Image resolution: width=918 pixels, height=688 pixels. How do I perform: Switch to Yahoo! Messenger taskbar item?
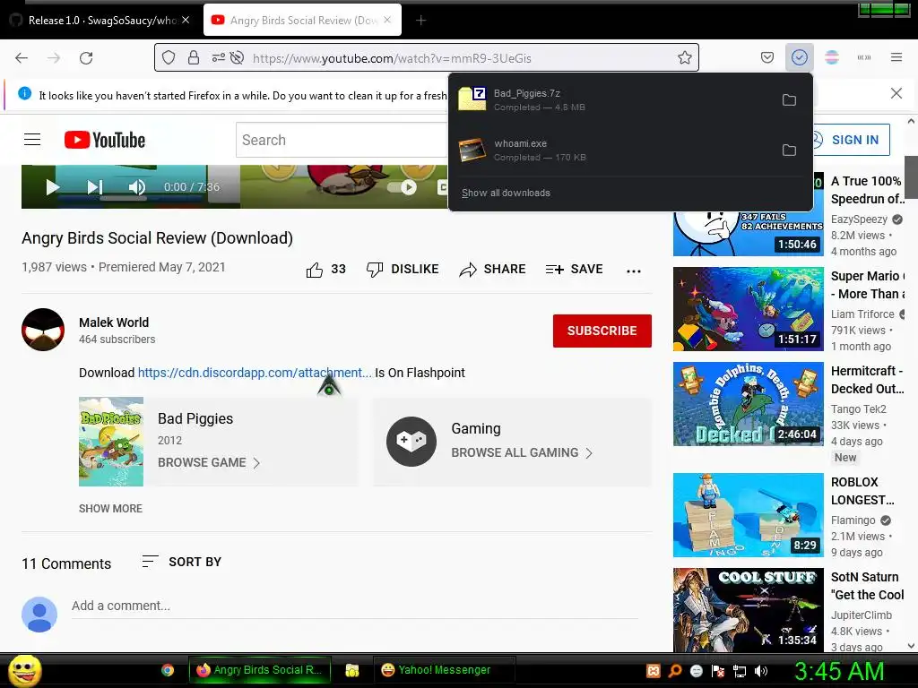coord(443,670)
